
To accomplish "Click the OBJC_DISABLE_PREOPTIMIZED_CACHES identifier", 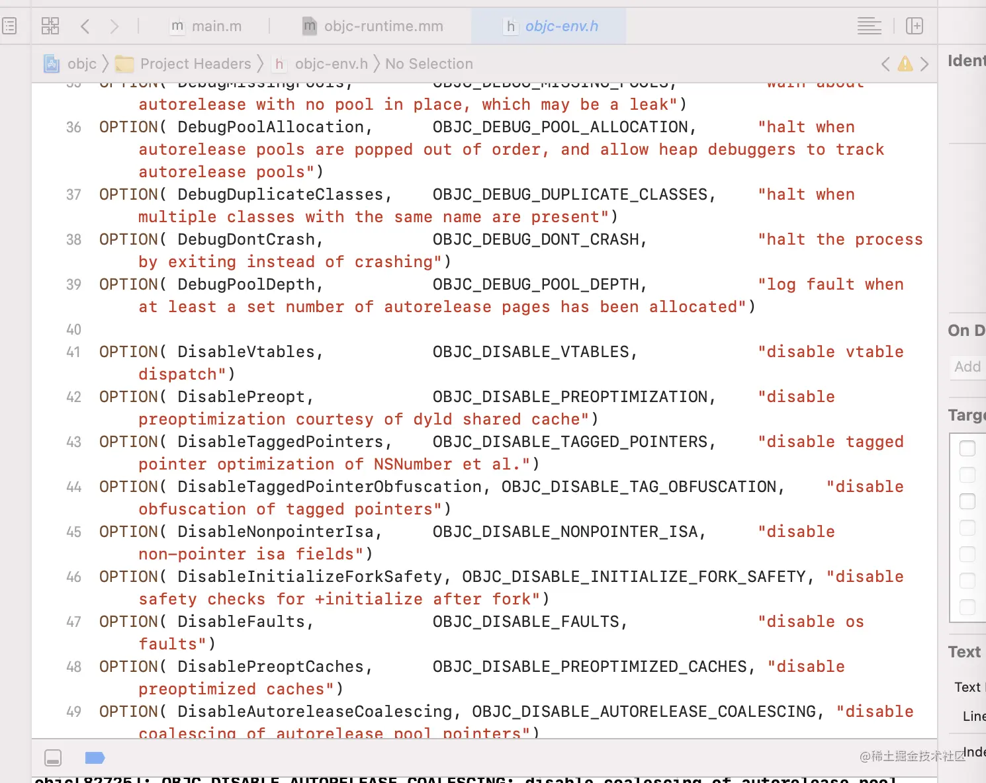I will coord(590,667).
